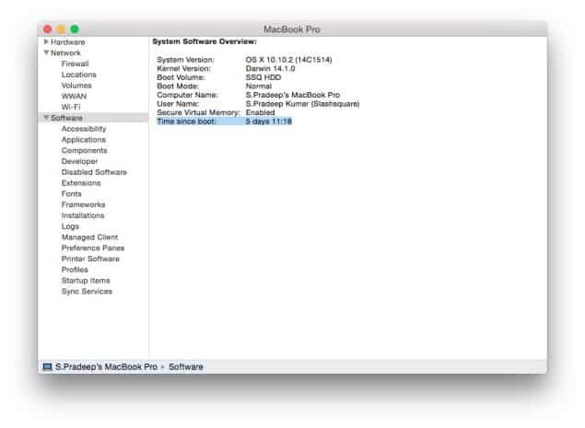Select Applications under Software
This screenshot has height=428, width=585.
[x=84, y=139]
